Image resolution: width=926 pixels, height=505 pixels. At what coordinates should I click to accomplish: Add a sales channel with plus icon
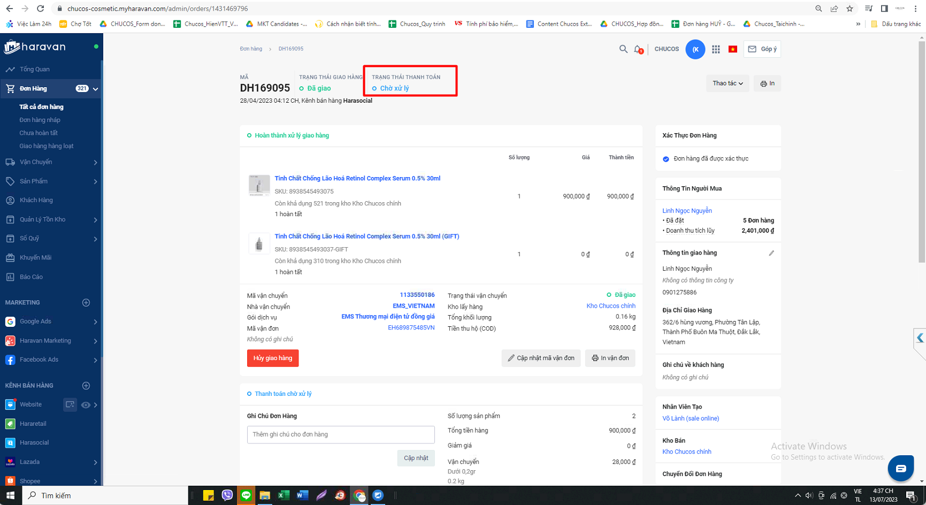pyautogui.click(x=86, y=386)
